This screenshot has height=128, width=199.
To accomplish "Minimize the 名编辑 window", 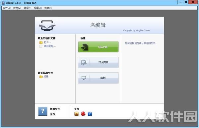I will click(x=180, y=2).
